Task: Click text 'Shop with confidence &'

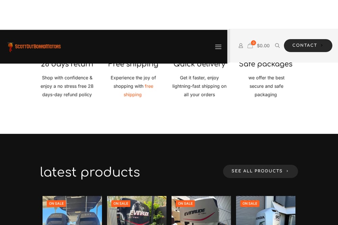Action: click(x=67, y=78)
